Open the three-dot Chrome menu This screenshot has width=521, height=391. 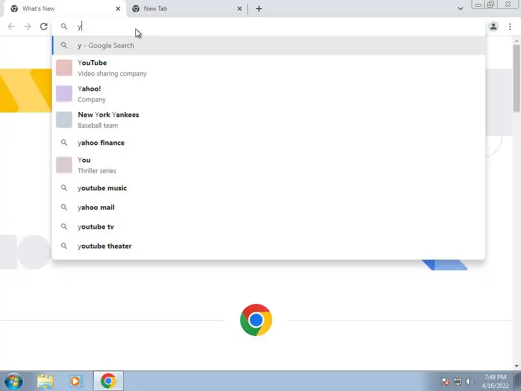[x=510, y=26]
